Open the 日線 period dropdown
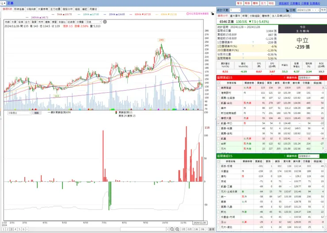The width and height of the screenshot is (327, 233). (94, 22)
